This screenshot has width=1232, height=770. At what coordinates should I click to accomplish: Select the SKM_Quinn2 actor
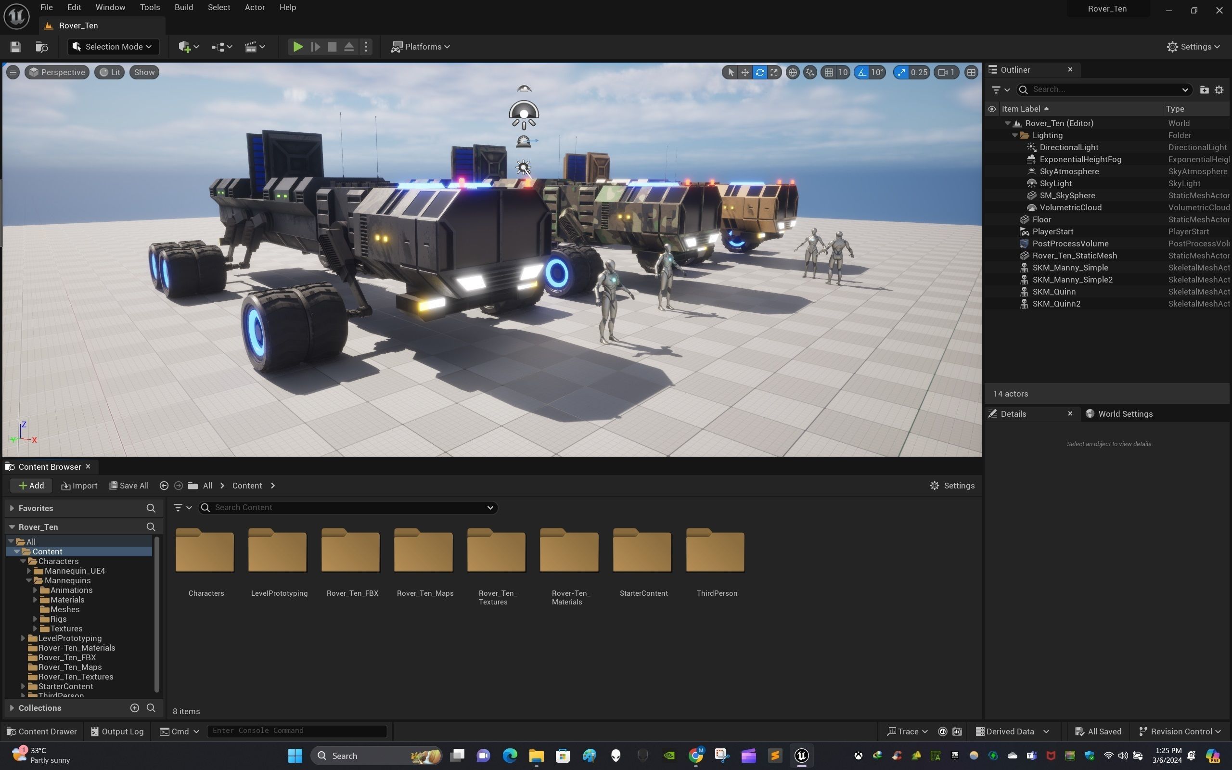tap(1056, 304)
